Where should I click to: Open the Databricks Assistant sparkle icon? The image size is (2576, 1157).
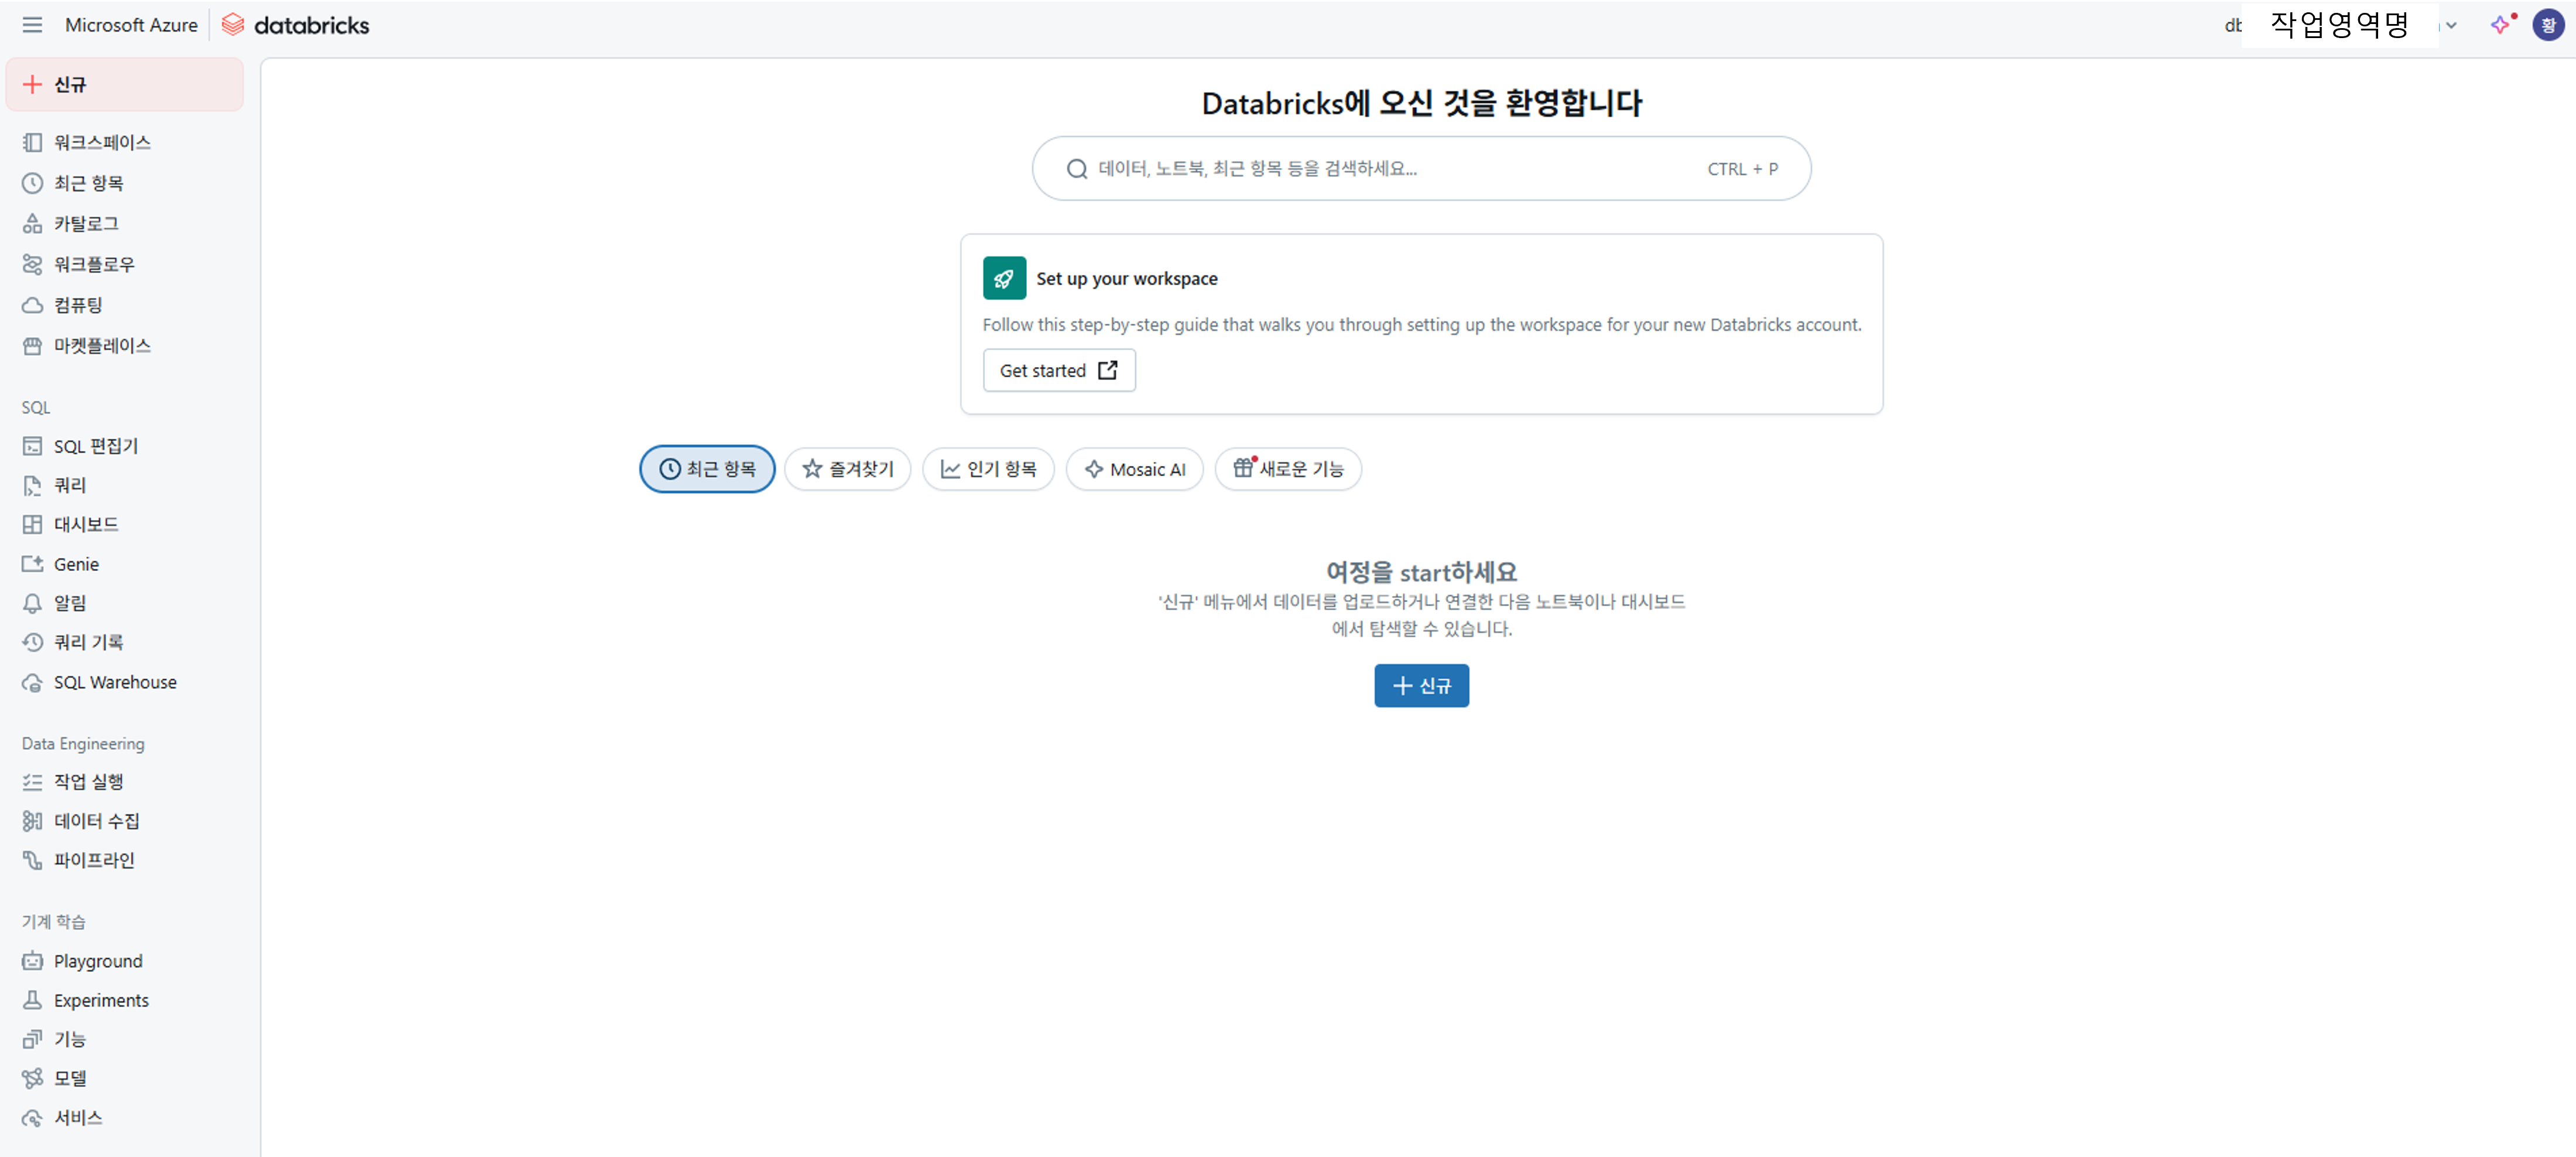[2501, 25]
